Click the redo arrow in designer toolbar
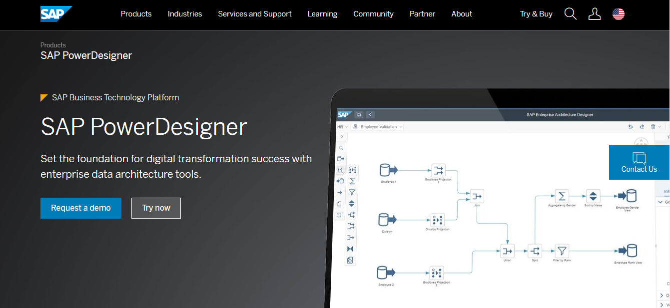This screenshot has height=308, width=670. tap(642, 127)
